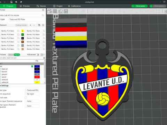The height and width of the screenshot is (125, 167).
Task: Select the Plate Settings tab
Action: (4, 85)
